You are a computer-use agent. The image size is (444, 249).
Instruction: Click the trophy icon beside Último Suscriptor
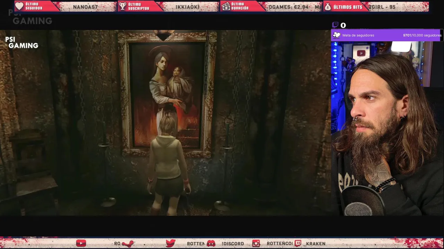point(122,6)
